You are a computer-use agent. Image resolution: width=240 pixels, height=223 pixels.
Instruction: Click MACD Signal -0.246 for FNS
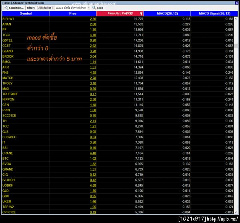click(229, 72)
